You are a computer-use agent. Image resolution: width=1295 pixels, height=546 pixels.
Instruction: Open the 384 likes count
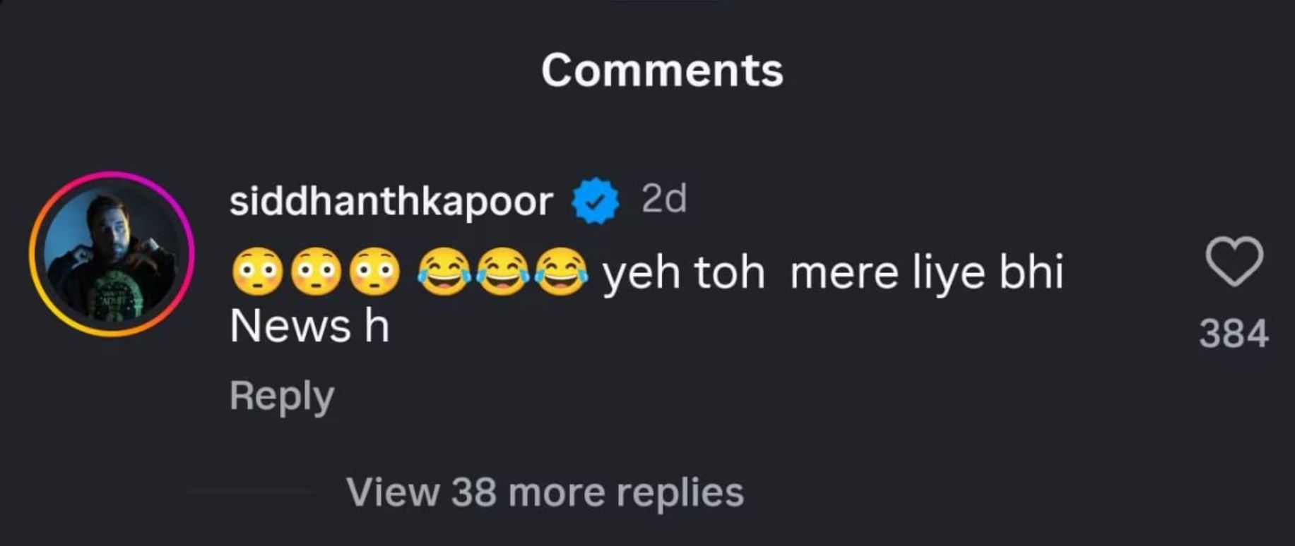(1234, 334)
